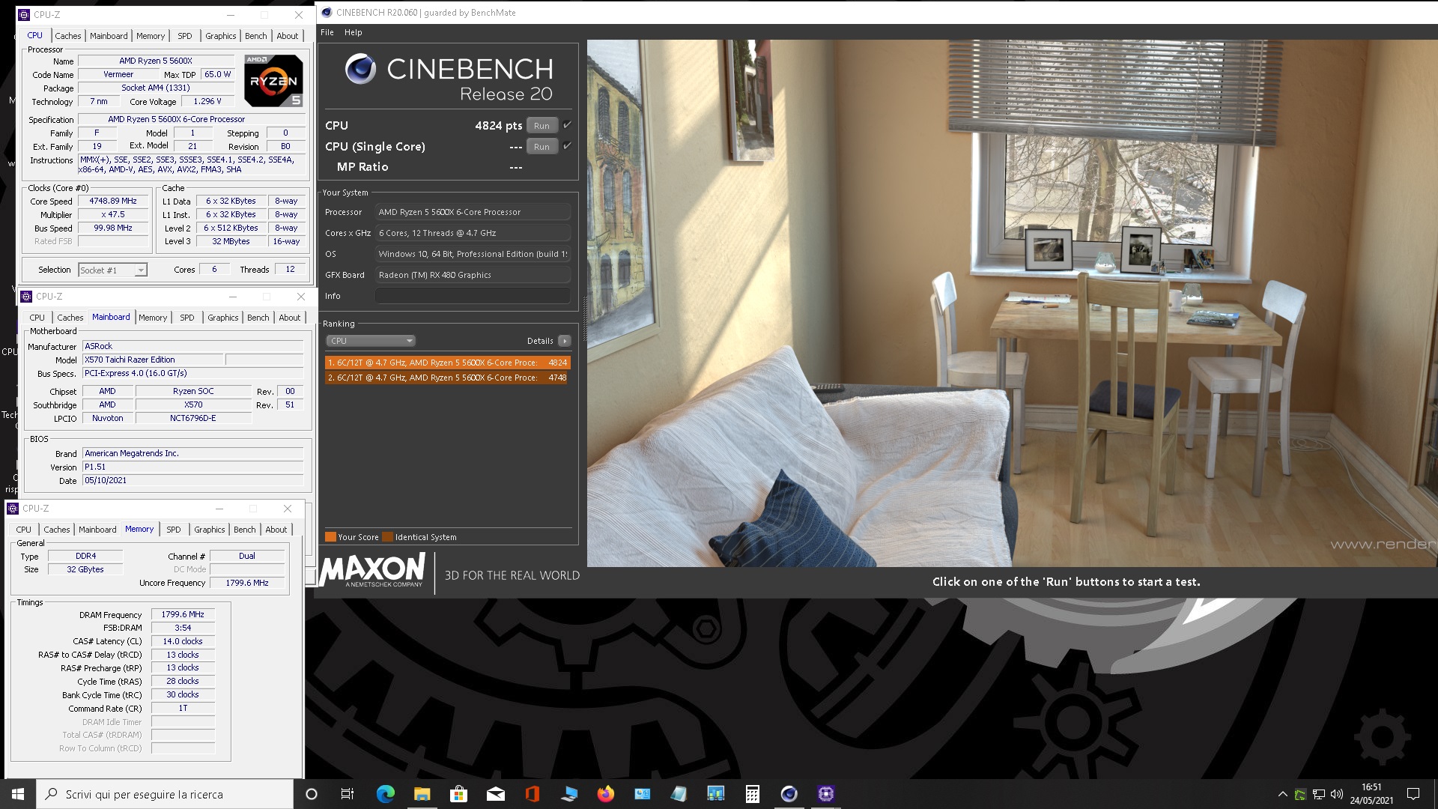
Task: Open the notepad-like taskbar icon before the monitor icon
Action: pos(679,794)
